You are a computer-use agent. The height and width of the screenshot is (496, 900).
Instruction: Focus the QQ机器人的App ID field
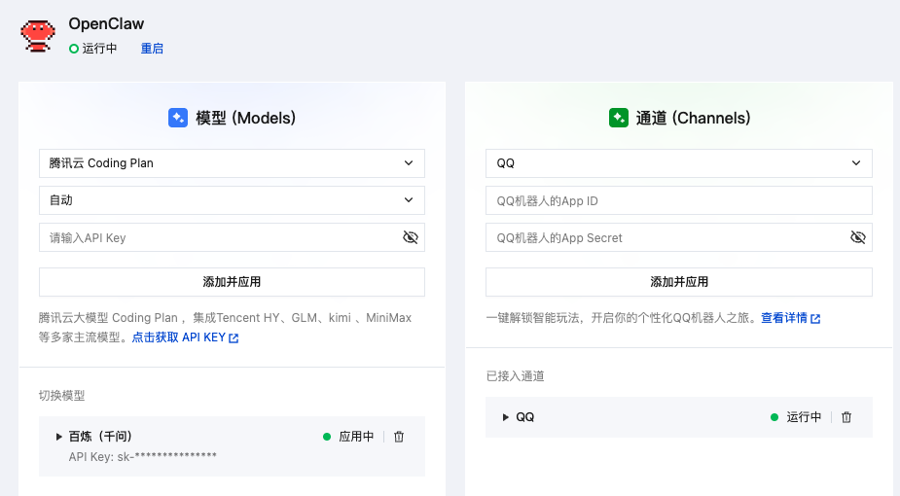point(679,200)
